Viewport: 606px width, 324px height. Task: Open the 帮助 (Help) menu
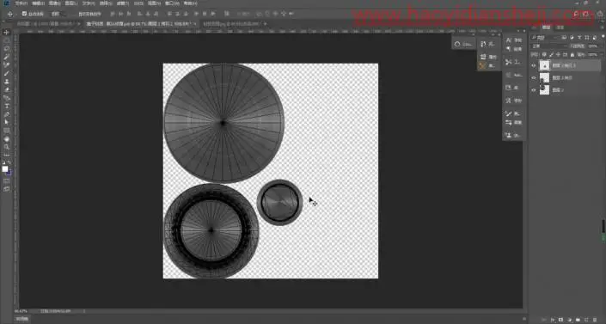[x=190, y=3]
